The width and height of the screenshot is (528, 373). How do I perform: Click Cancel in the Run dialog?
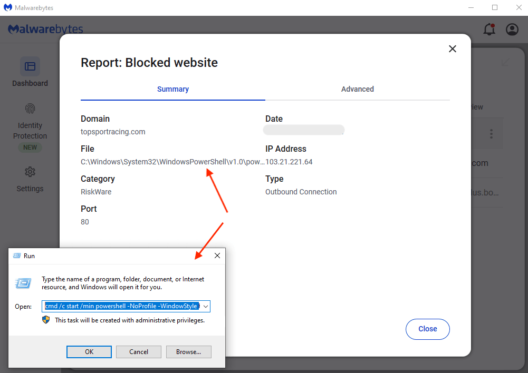[139, 352]
